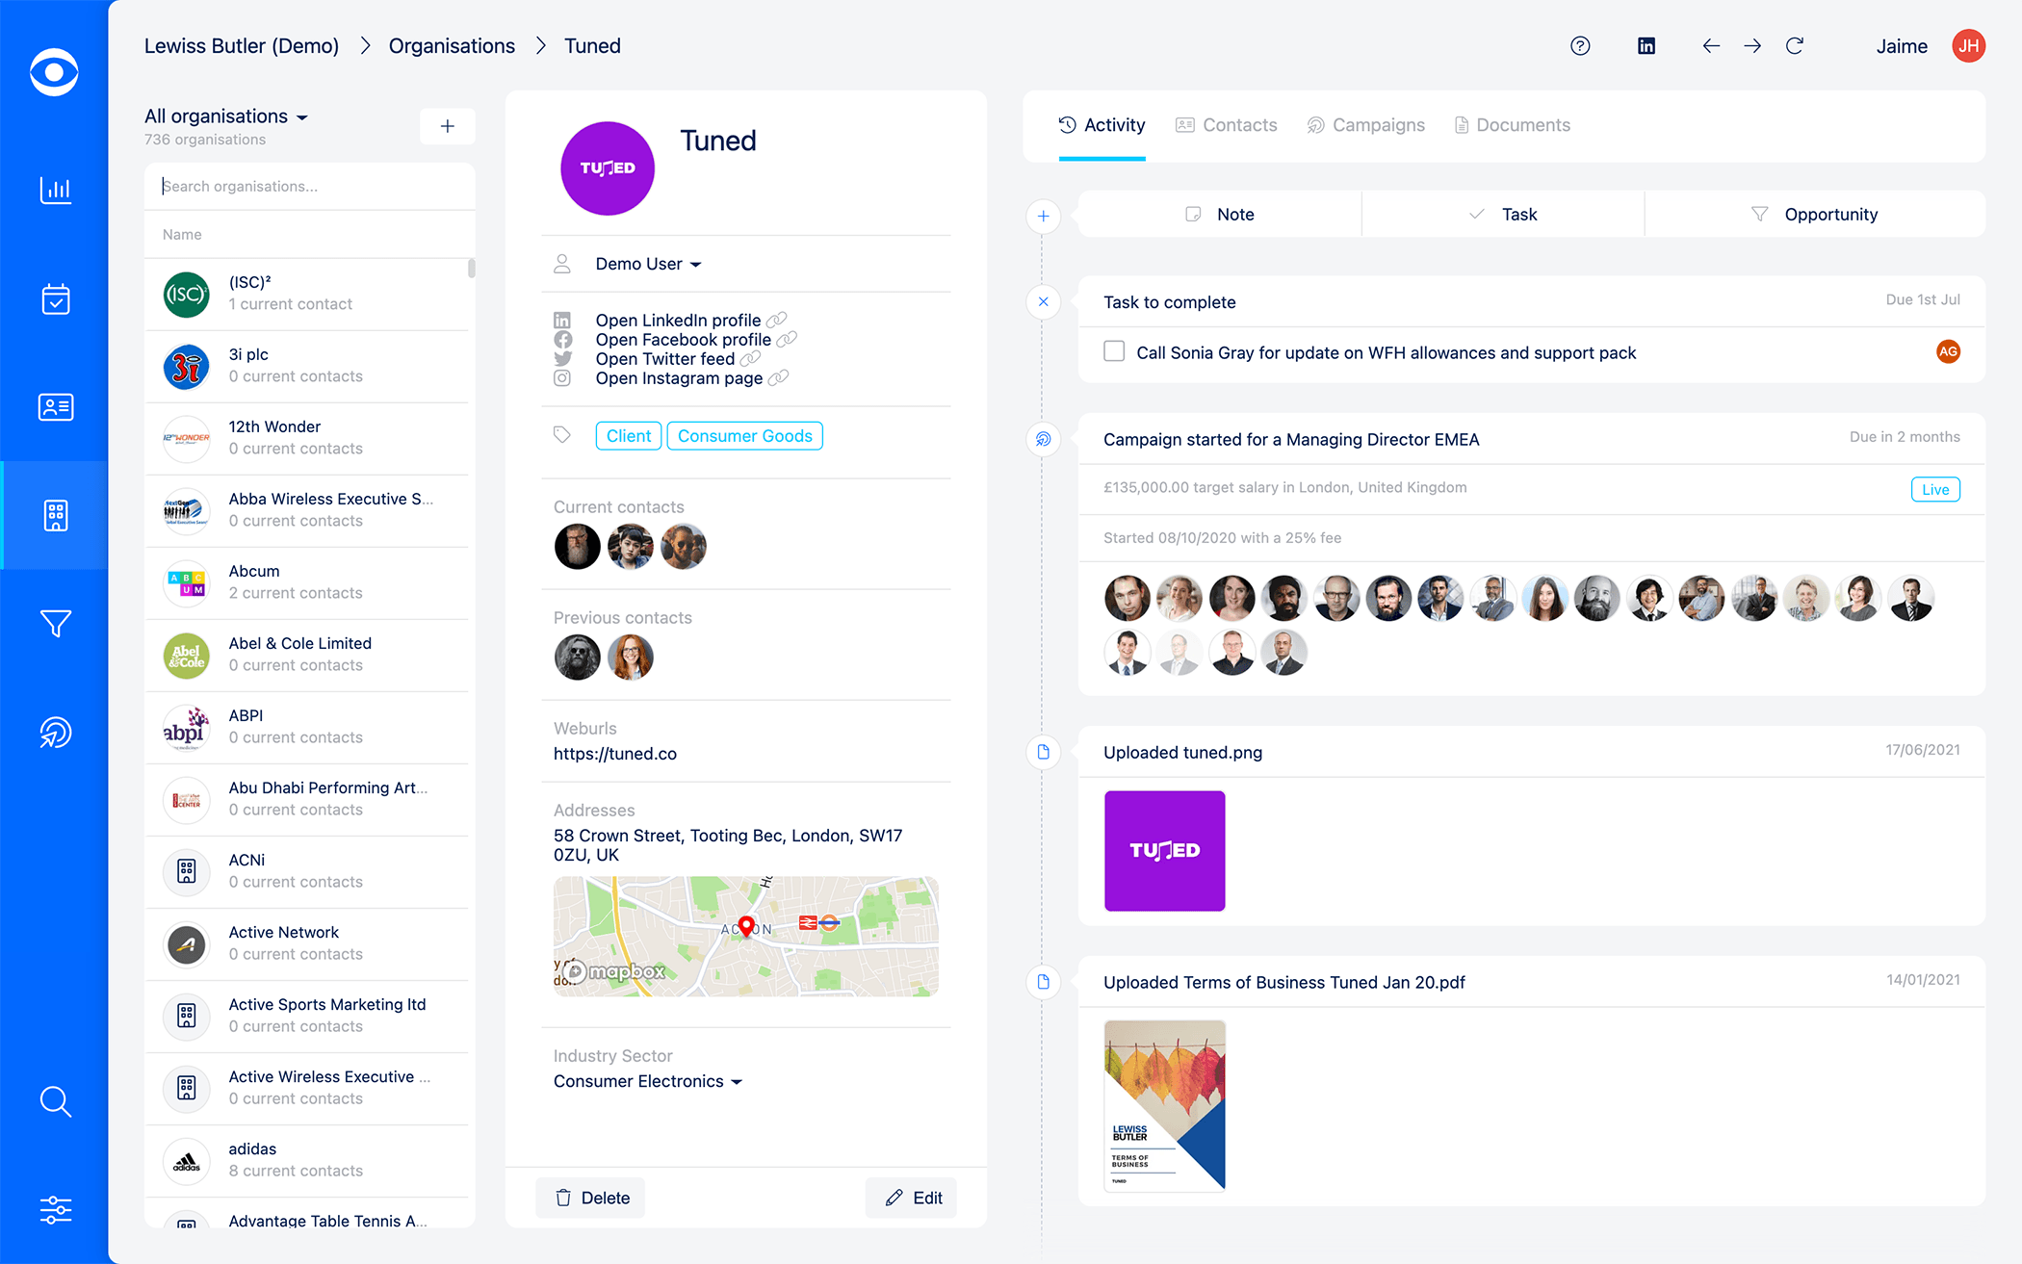Open the Documents tab
Image resolution: width=2022 pixels, height=1264 pixels.
(x=1512, y=124)
